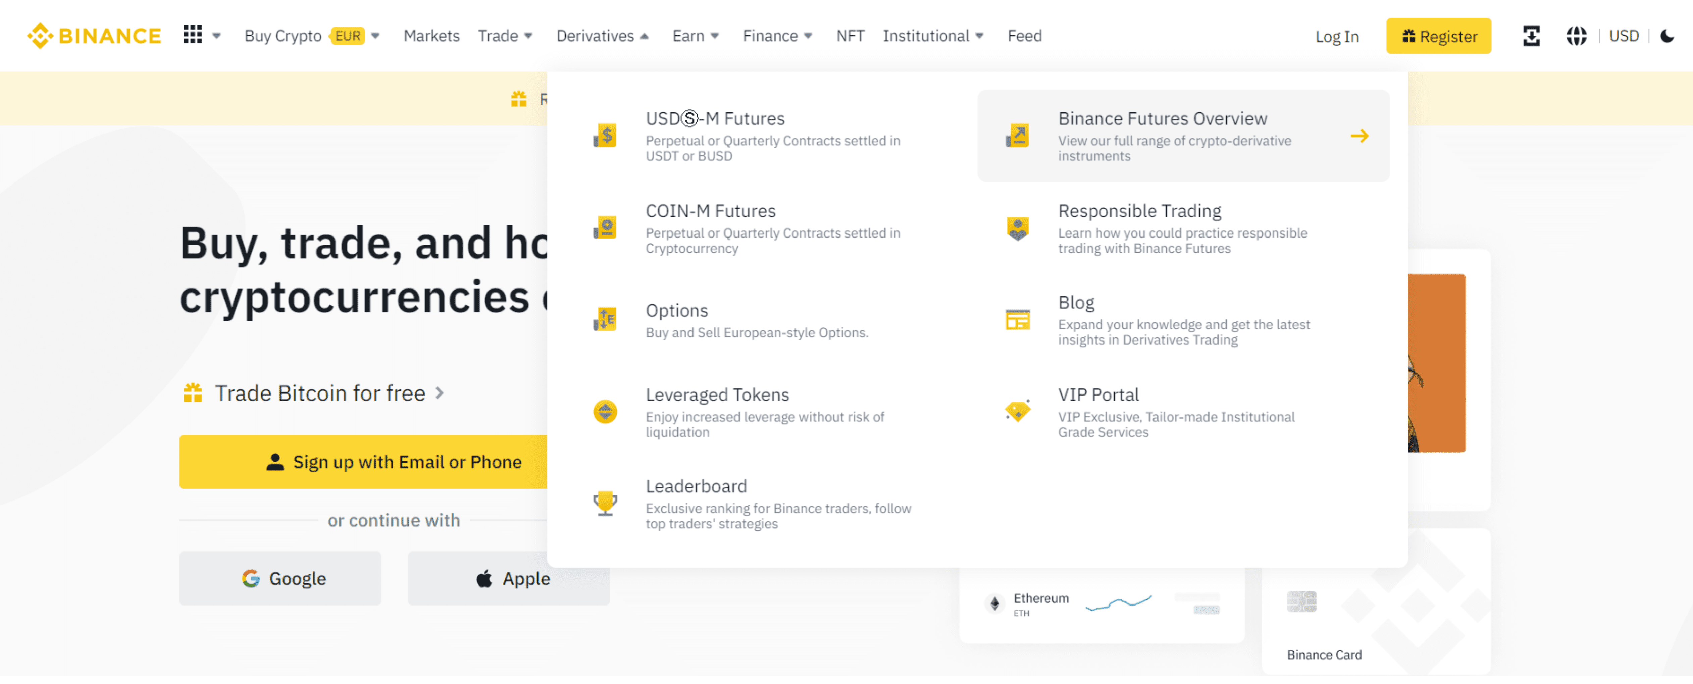Continue with Apple
The height and width of the screenshot is (684, 1693).
coord(509,578)
